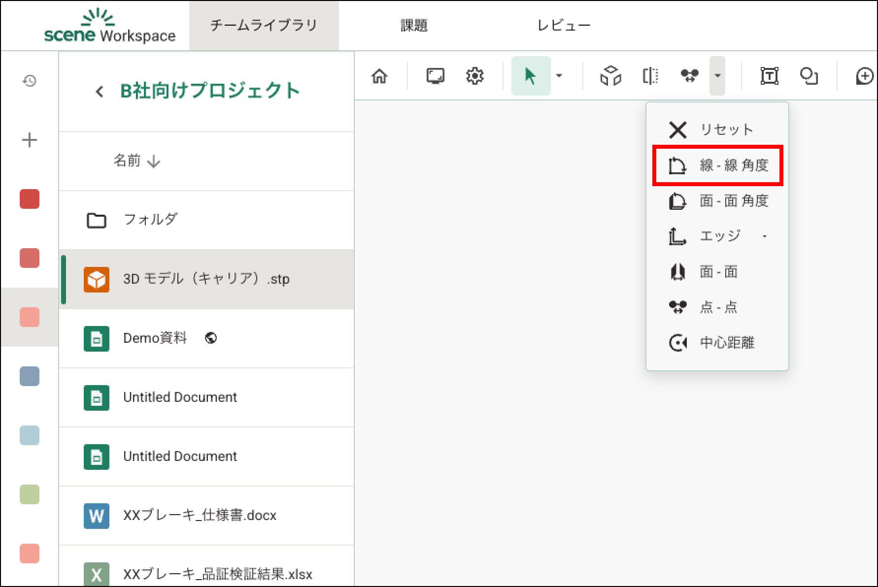Image resolution: width=878 pixels, height=587 pixels.
Task: Open the display screen settings icon
Action: coord(435,76)
